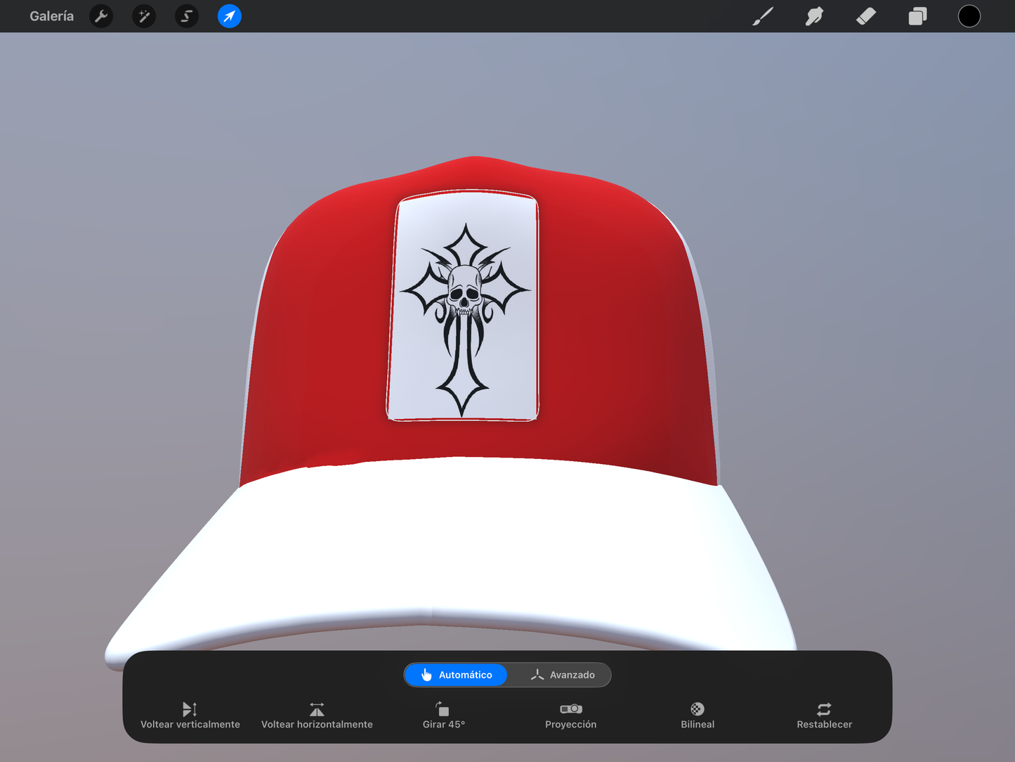This screenshot has width=1015, height=762.
Task: Select the Eraser tool
Action: tap(866, 16)
